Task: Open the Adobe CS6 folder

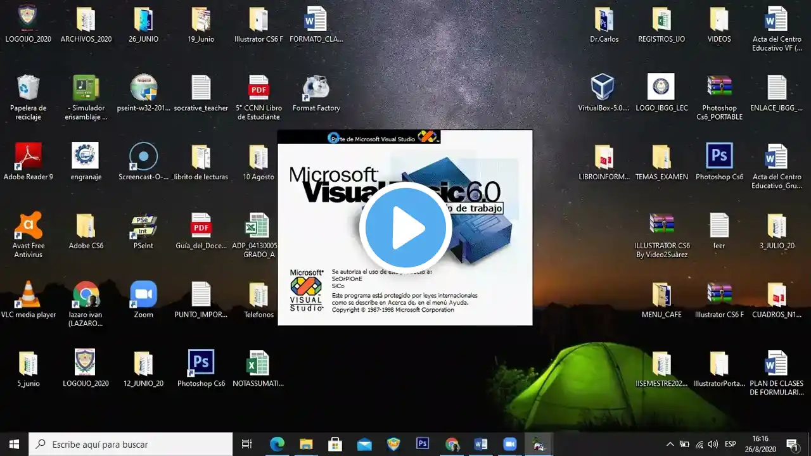Action: point(86,225)
